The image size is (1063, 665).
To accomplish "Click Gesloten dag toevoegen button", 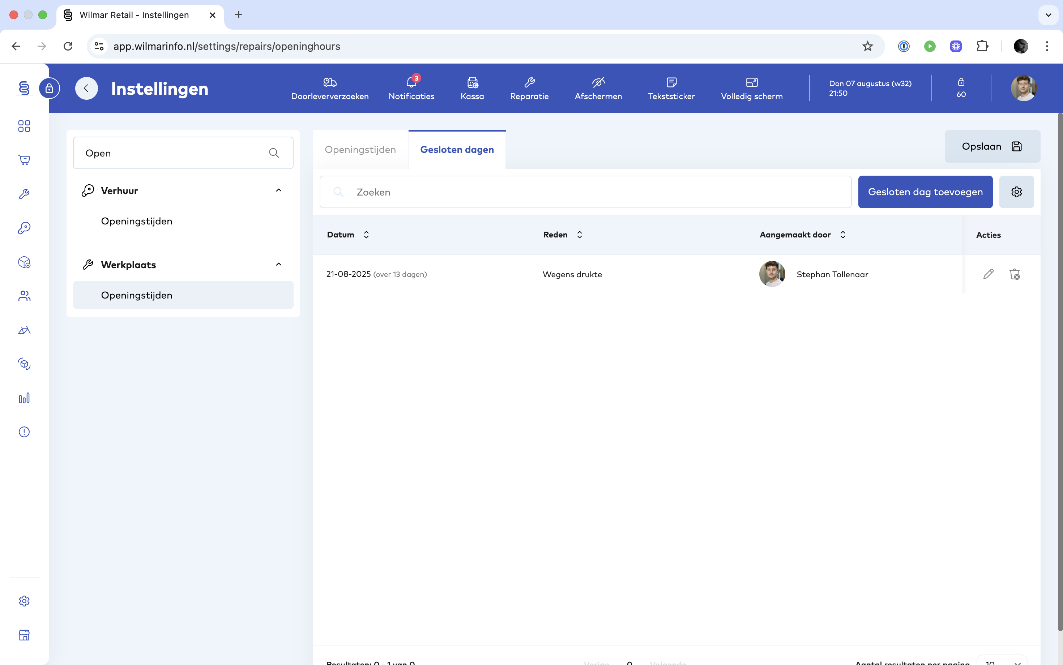I will 925,192.
